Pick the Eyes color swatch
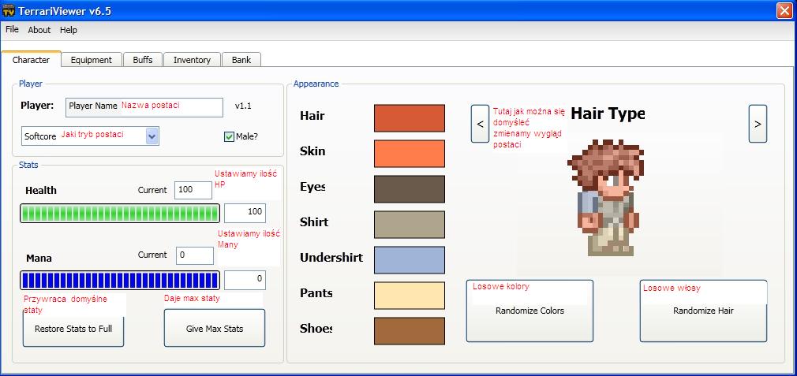 click(x=410, y=189)
